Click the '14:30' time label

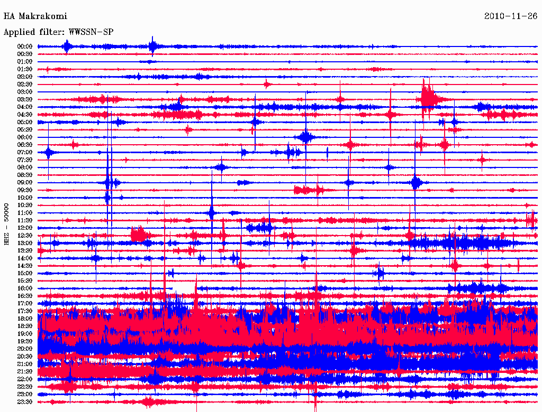click(x=25, y=266)
